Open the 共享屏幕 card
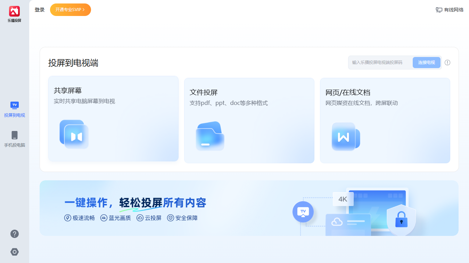This screenshot has width=469, height=263. point(113,119)
